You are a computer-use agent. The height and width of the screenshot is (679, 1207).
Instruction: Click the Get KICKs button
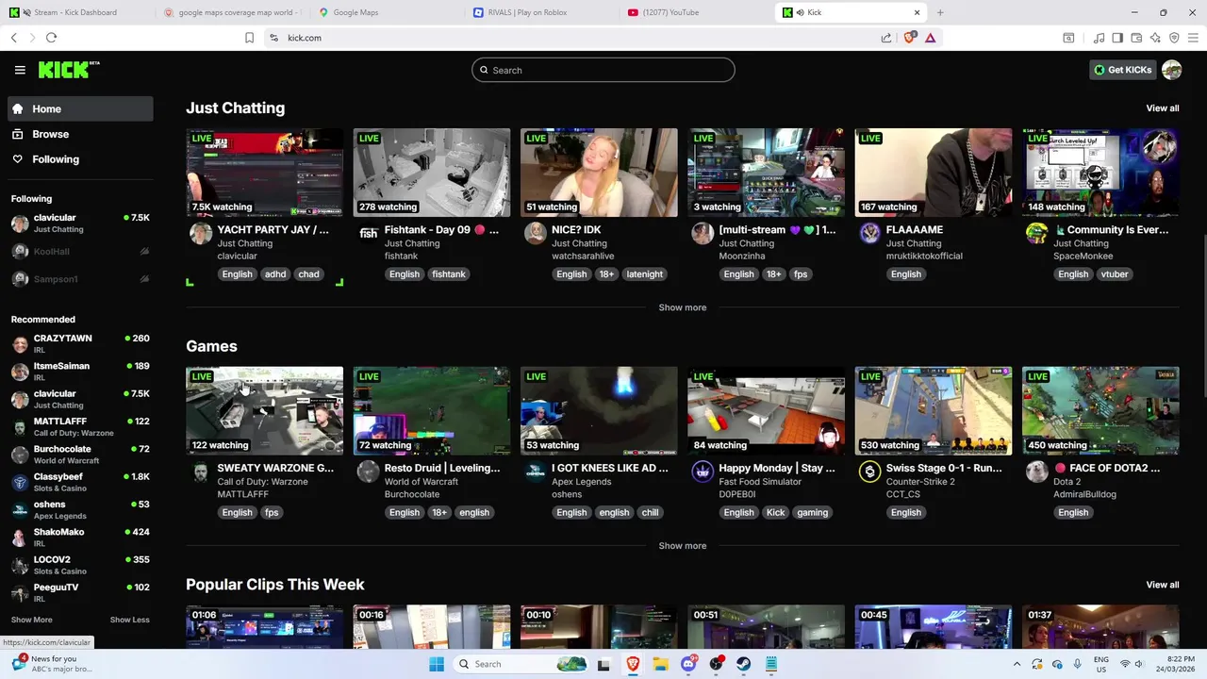(1122, 70)
